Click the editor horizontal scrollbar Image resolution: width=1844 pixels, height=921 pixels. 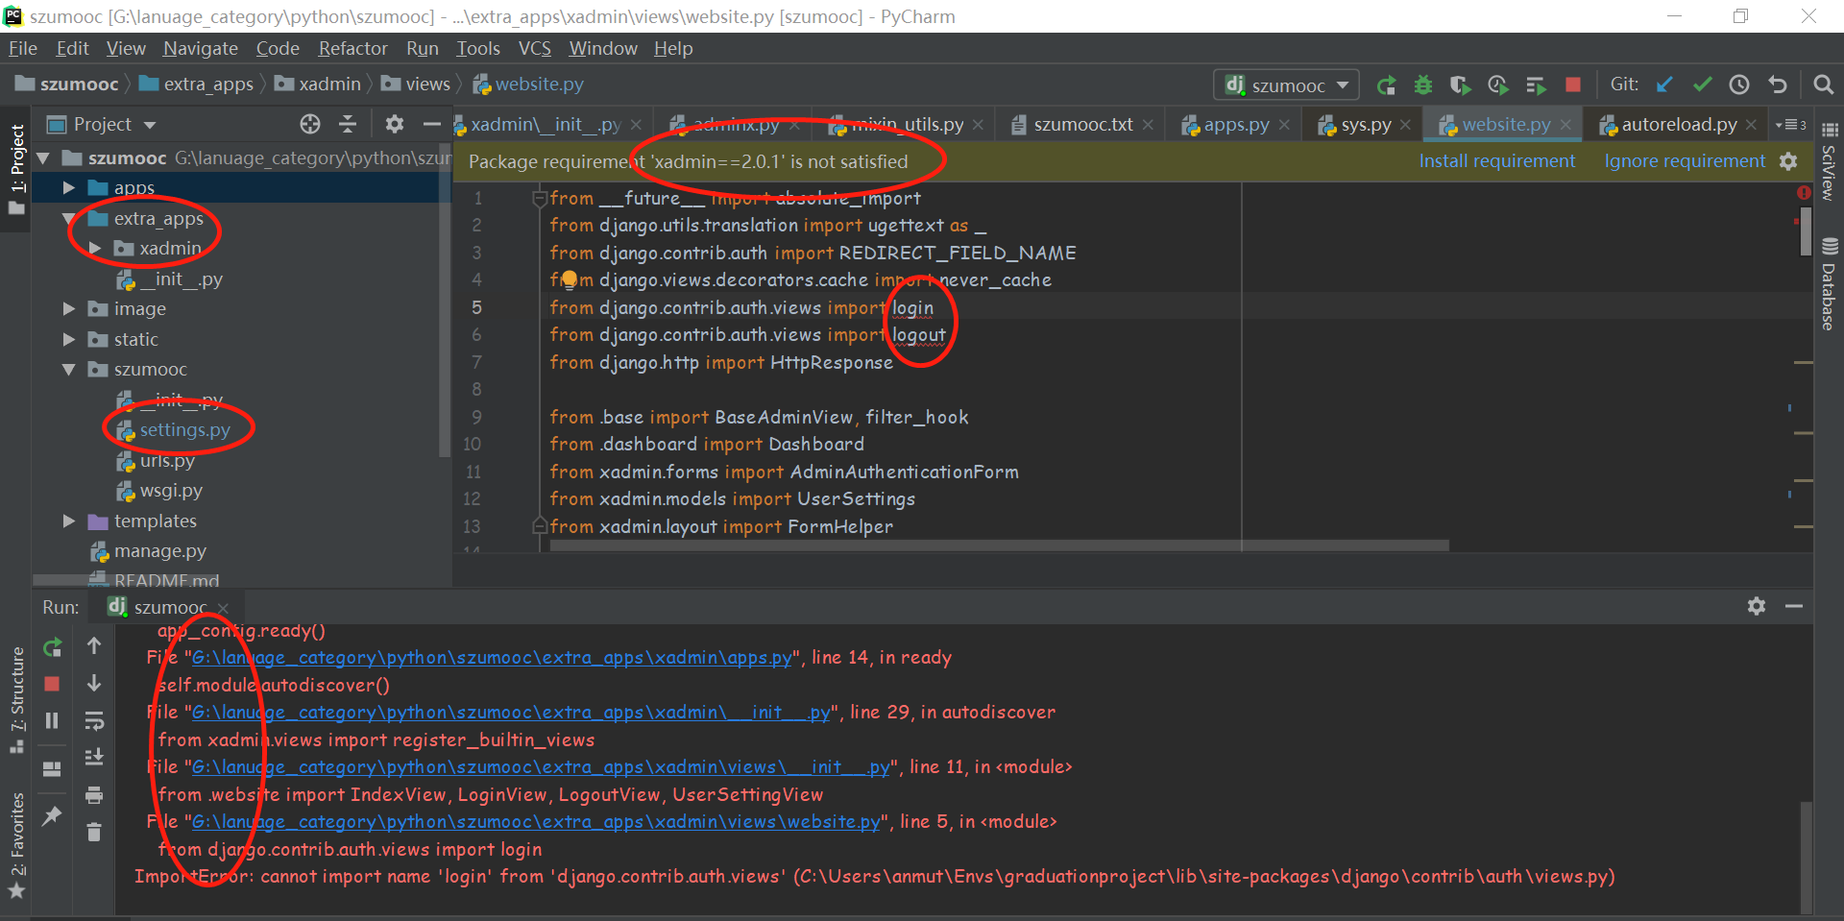(999, 545)
